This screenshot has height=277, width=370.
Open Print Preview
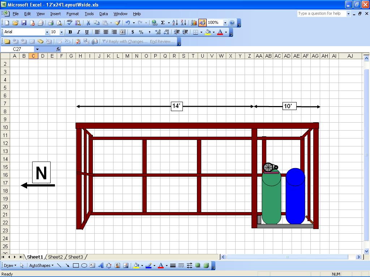click(x=59, y=23)
